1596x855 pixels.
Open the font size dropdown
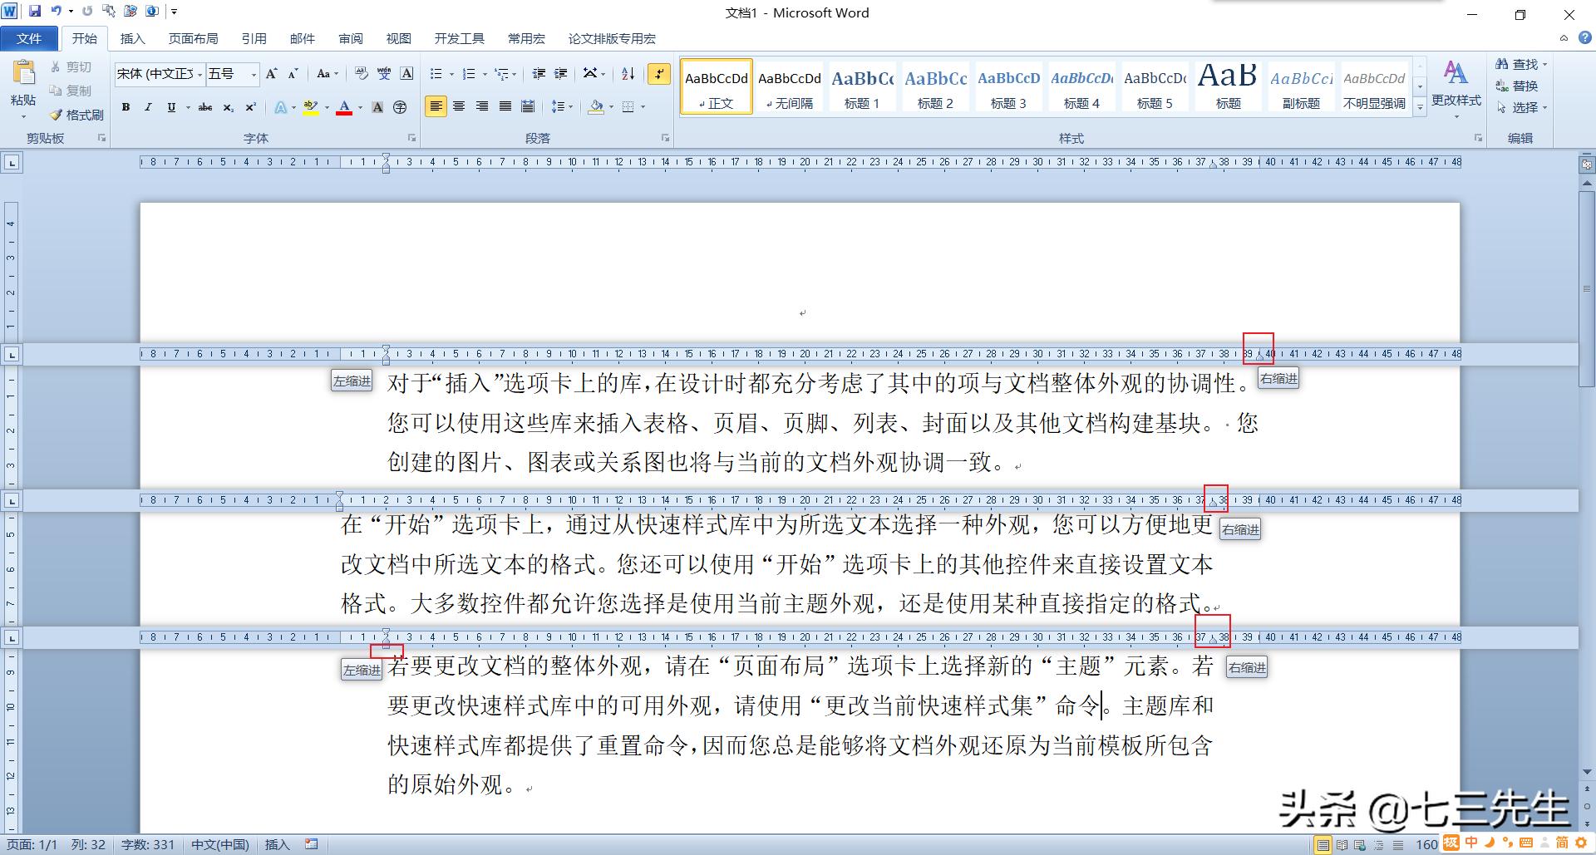tap(254, 74)
